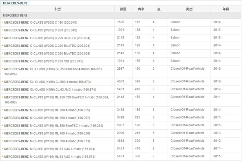Click power value 120
This screenshot has width=243, height=162.
click(138, 45)
